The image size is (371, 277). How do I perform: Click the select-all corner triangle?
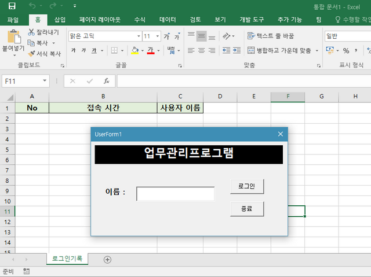point(10,97)
